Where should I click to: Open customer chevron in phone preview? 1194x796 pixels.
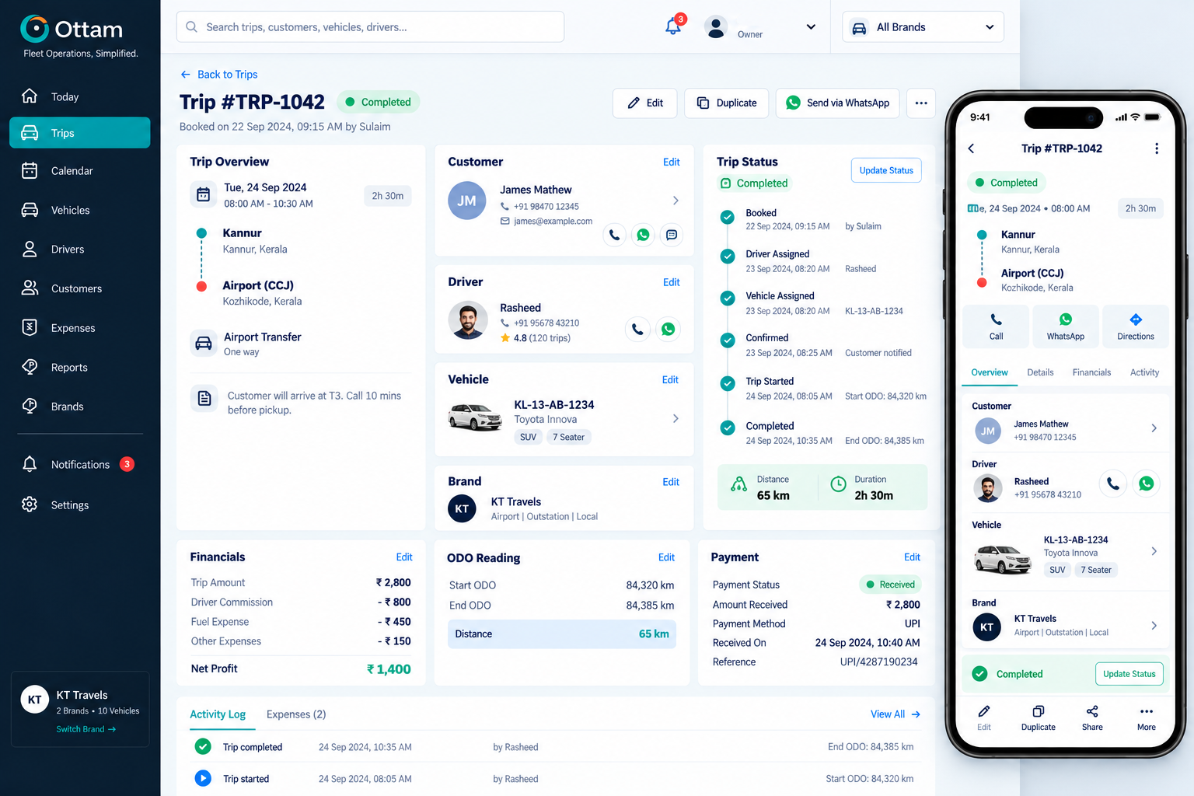tap(1154, 428)
